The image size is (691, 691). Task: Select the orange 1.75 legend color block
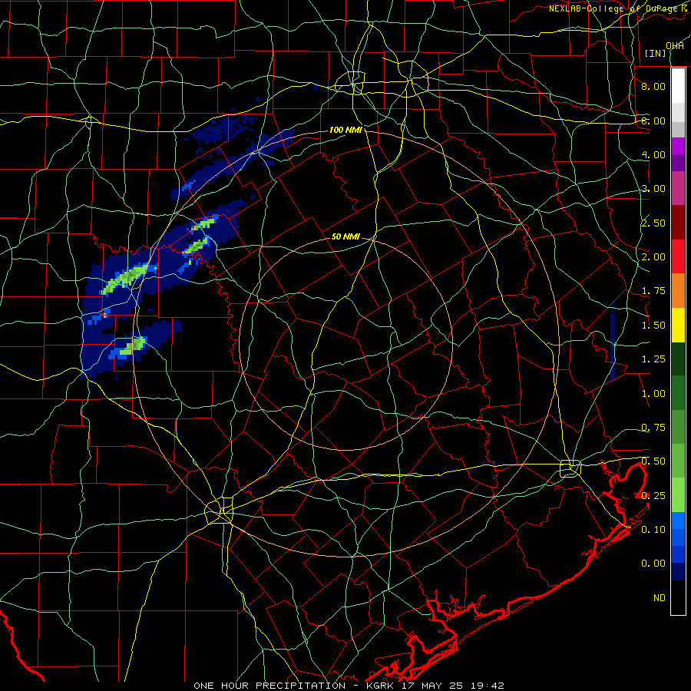click(x=678, y=290)
